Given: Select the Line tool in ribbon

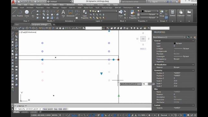Looking at the screenshot, I should pyautogui.click(x=14, y=13).
